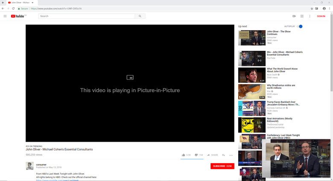The width and height of the screenshot is (333, 181).
Task: Open 'Neat Animations (Mostly Eddsworld)' playlist title
Action: click(280, 120)
